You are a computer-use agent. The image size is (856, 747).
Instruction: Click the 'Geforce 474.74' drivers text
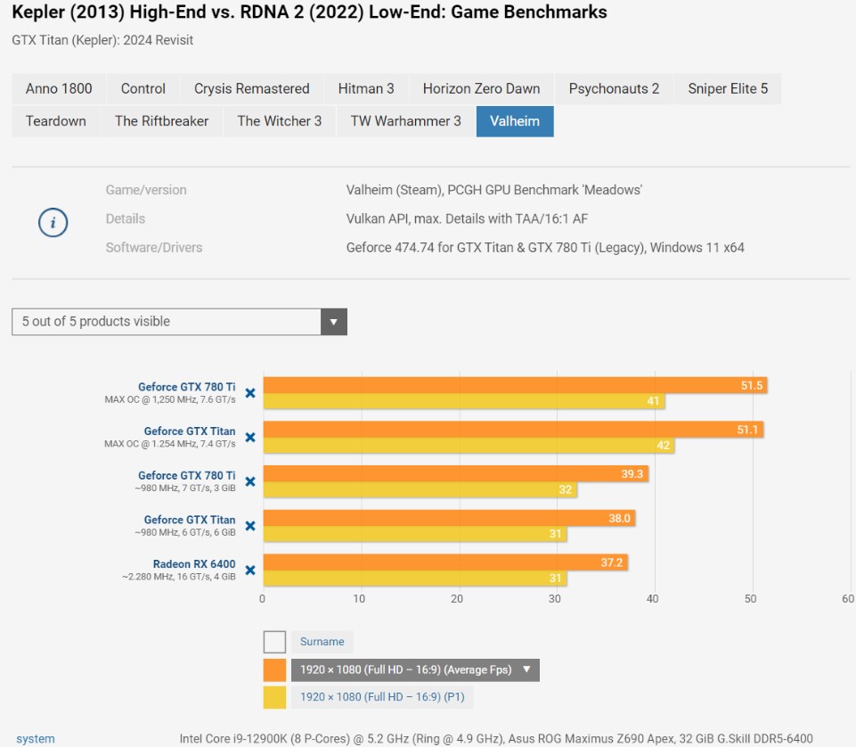tap(545, 248)
